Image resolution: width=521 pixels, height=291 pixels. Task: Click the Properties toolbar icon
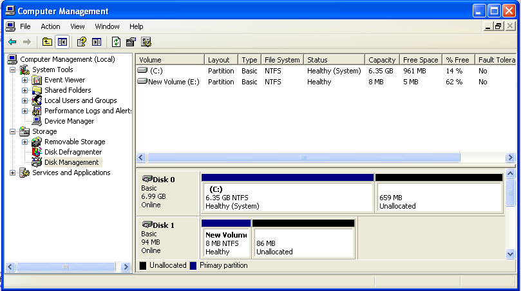tap(131, 42)
